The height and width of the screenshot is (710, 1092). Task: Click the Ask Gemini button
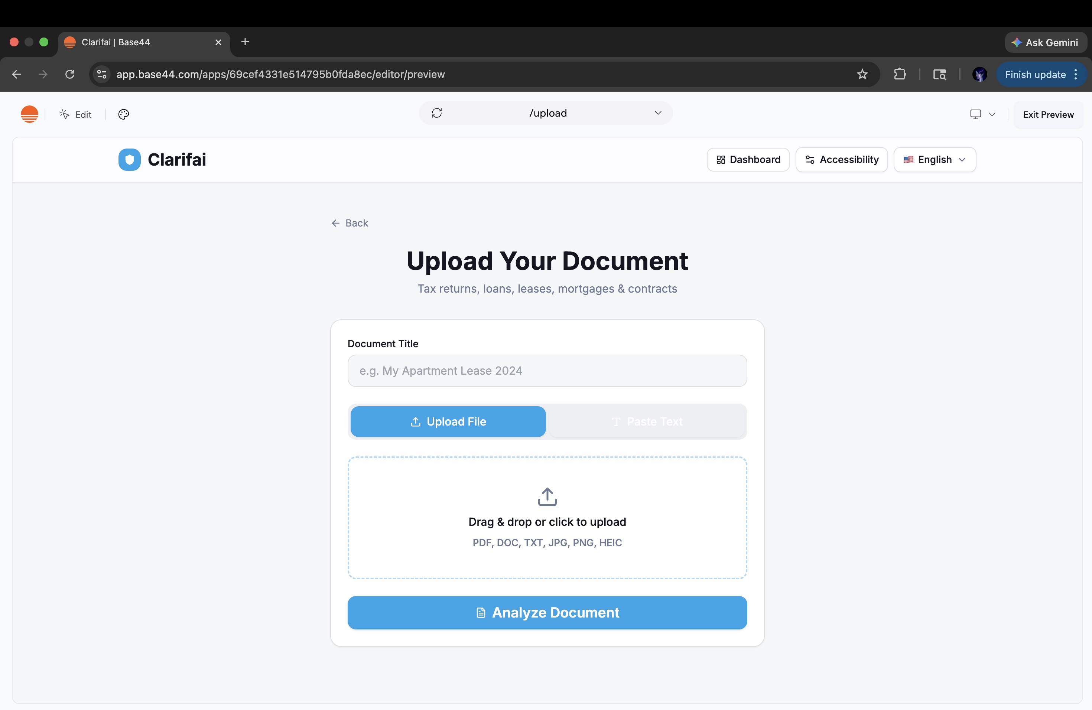coord(1045,42)
